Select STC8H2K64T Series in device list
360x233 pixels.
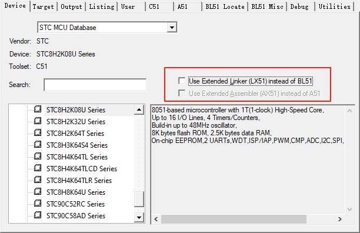tap(75, 134)
